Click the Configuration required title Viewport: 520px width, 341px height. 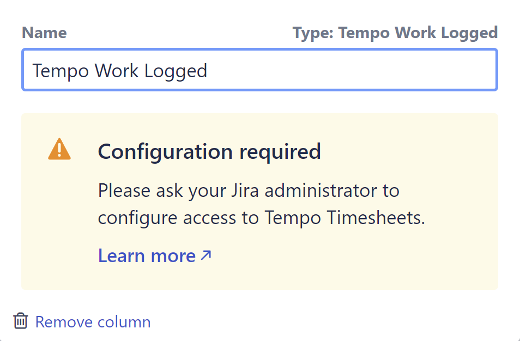pos(209,151)
